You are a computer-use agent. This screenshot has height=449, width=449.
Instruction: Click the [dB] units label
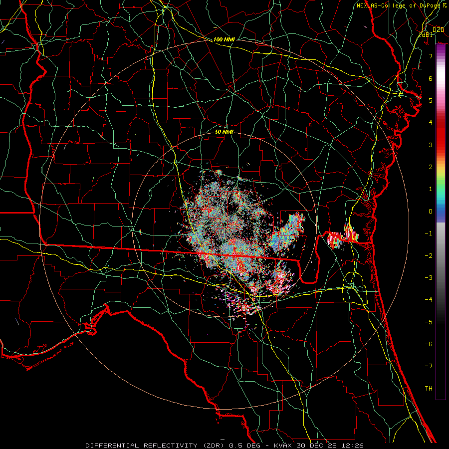click(x=426, y=34)
